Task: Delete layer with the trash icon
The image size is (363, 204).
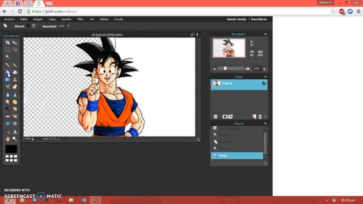Action: pyautogui.click(x=260, y=117)
